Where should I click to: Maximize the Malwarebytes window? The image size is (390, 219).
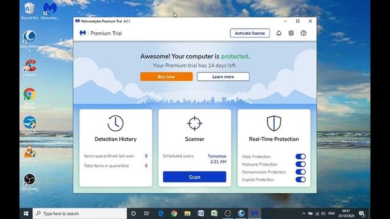[298, 21]
